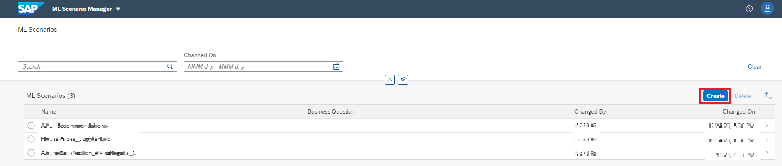The image size is (782, 166).
Task: Select the second scenario radio button
Action: coord(31,139)
